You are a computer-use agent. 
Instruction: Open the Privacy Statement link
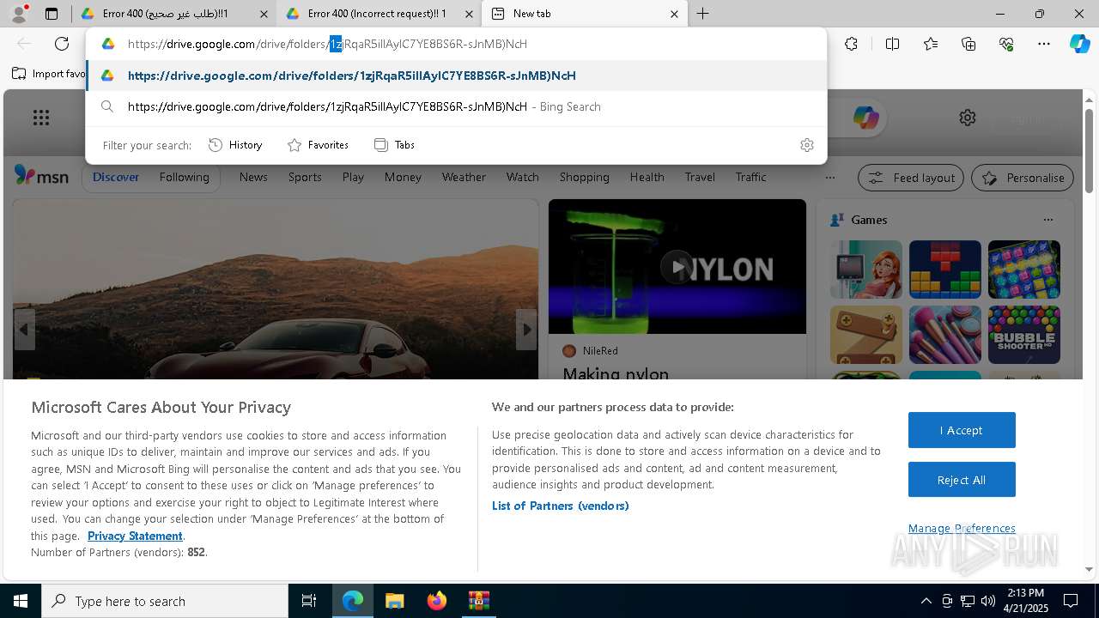tap(135, 536)
